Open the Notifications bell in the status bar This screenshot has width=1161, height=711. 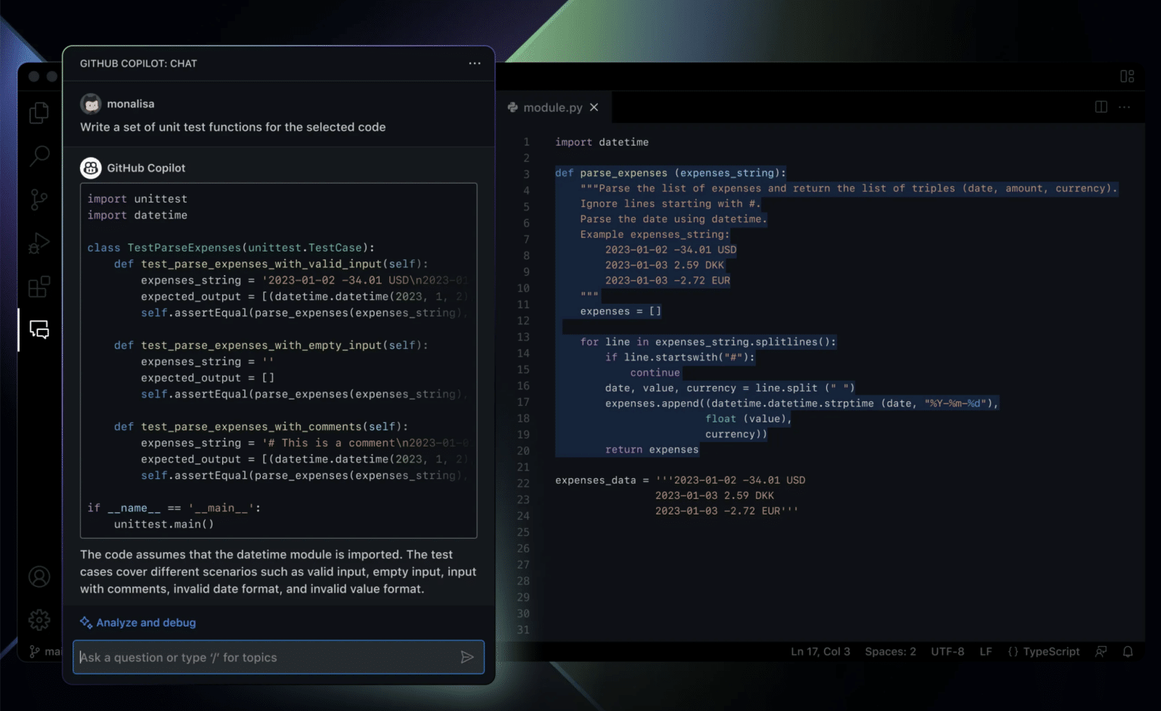pyautogui.click(x=1127, y=651)
